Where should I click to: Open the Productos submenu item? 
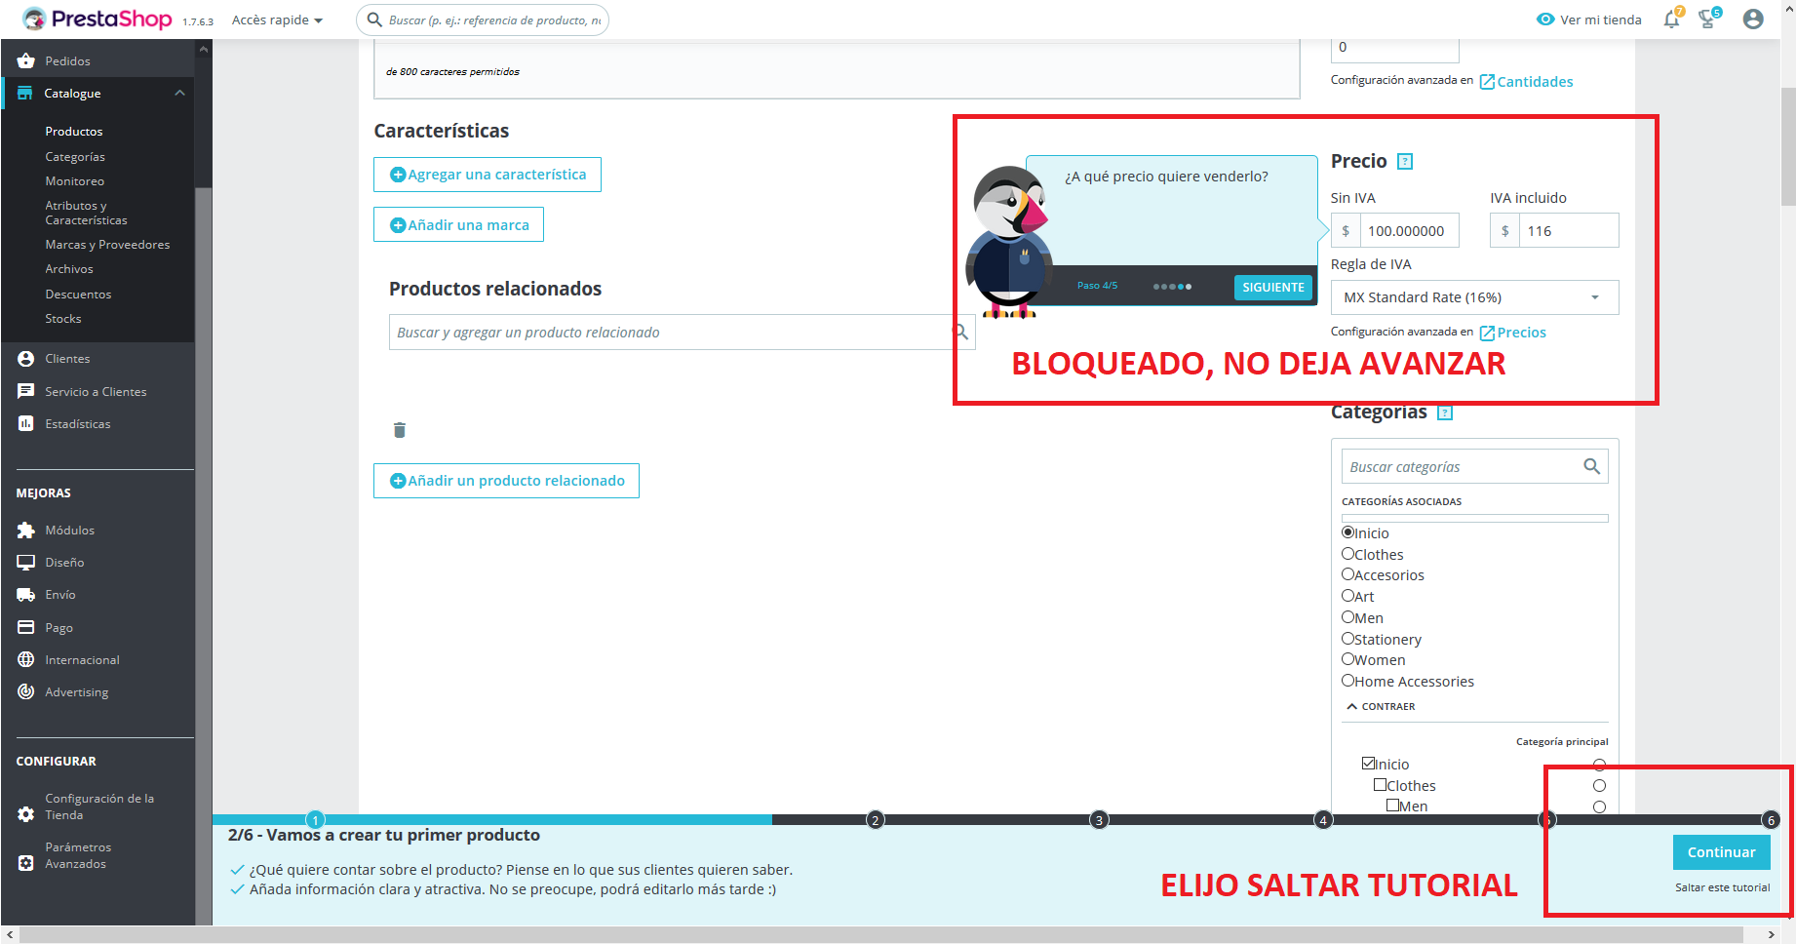pyautogui.click(x=74, y=132)
